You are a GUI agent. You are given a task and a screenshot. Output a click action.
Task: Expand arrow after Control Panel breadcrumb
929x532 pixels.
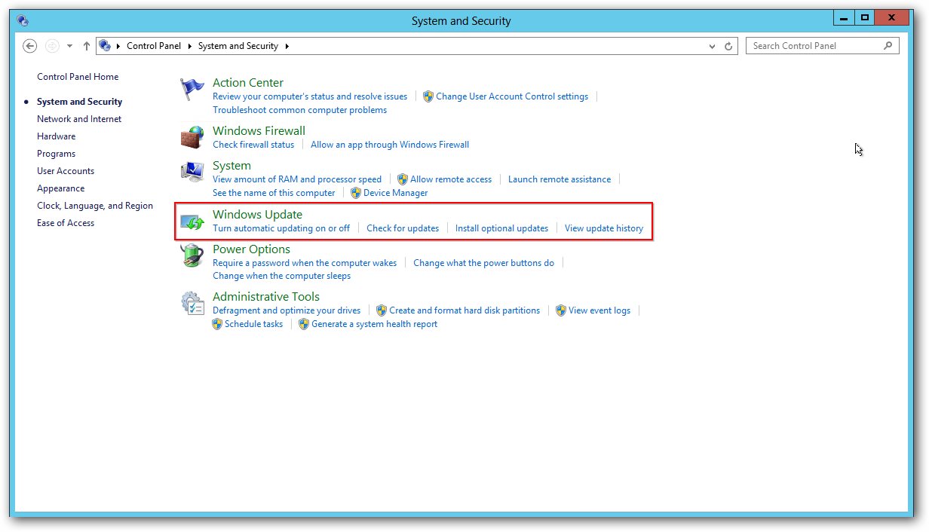189,46
